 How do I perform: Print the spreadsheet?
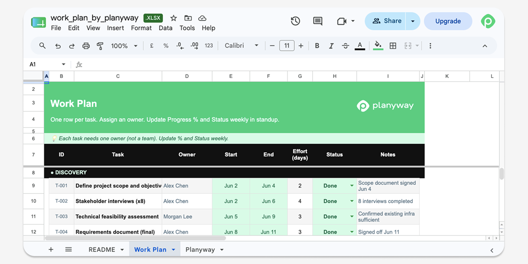86,46
